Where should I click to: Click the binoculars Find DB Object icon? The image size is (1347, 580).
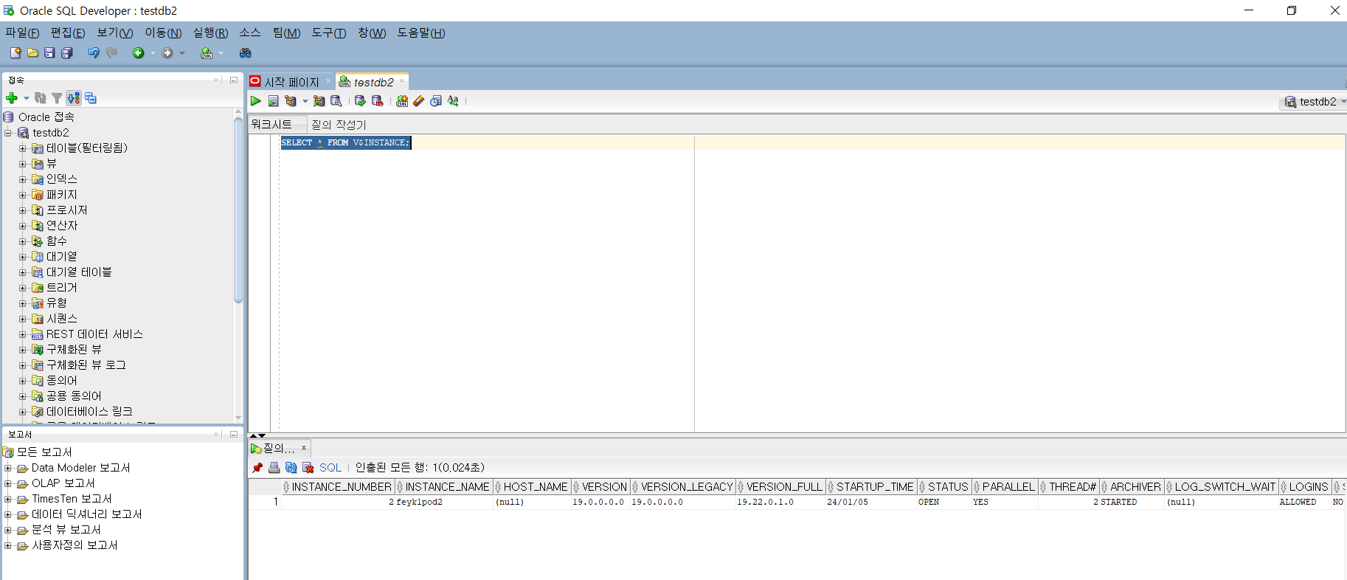[246, 53]
